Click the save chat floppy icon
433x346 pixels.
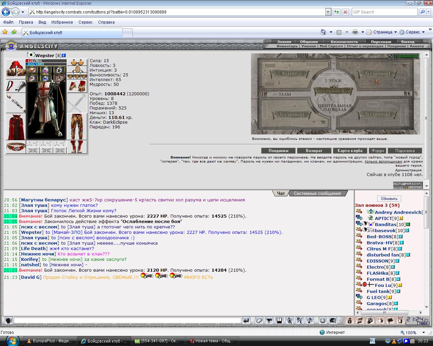(279, 320)
